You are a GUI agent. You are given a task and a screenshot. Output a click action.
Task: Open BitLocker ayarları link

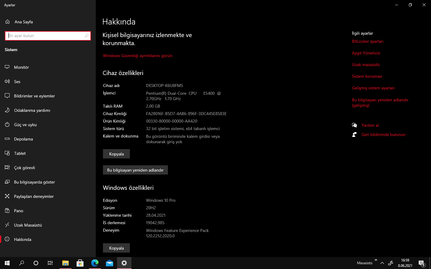tap(368, 41)
